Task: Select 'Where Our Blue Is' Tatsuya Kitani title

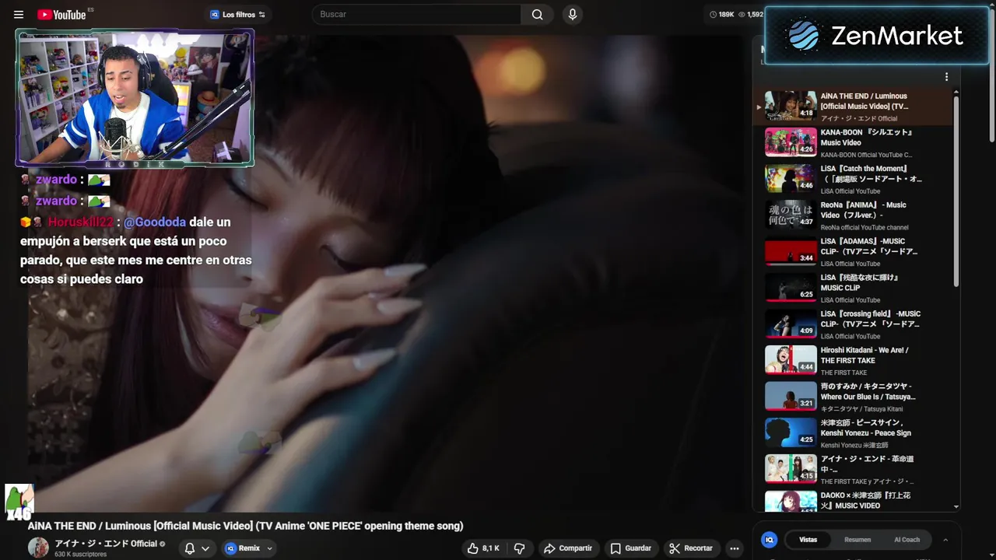Action: coord(868,391)
